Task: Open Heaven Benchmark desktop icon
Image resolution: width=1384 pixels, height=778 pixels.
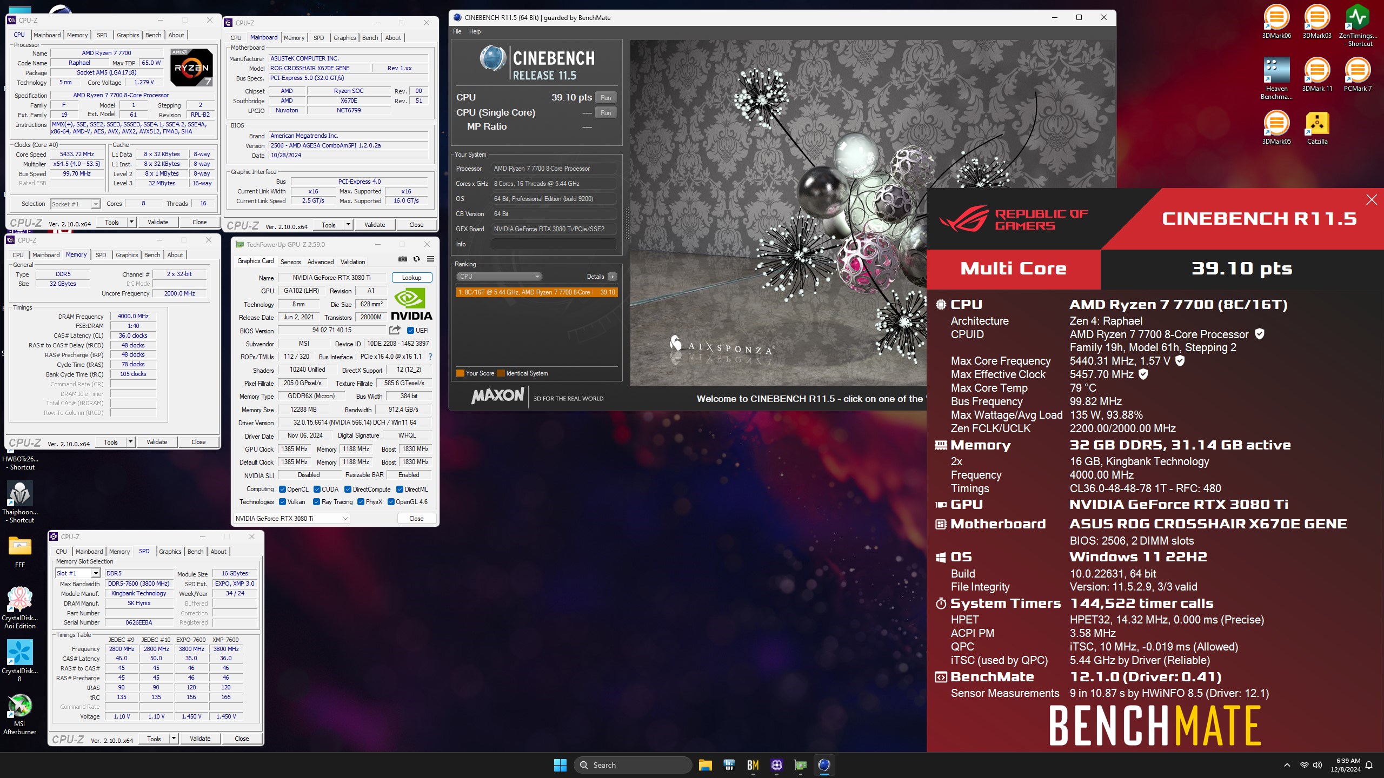Action: coord(1276,79)
